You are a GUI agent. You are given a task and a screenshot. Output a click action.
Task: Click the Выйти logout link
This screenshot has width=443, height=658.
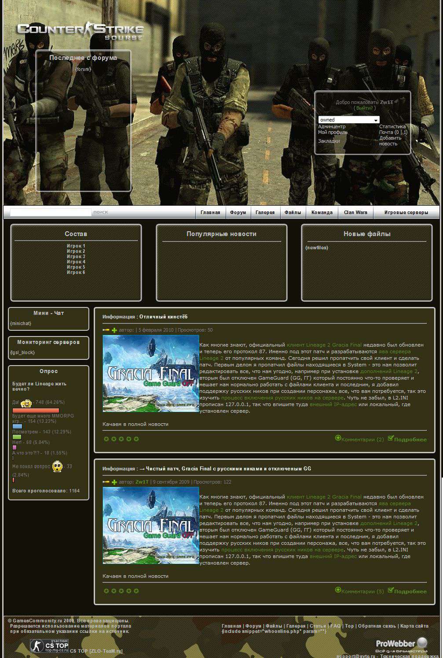coord(364,108)
